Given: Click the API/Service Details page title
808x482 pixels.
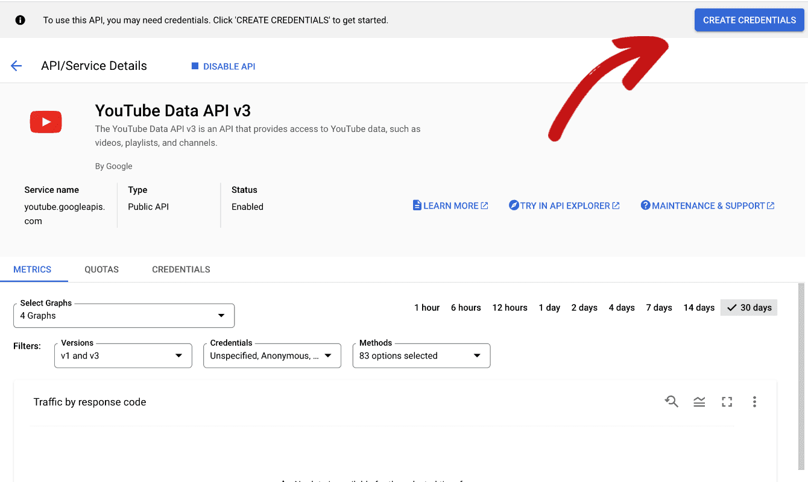Looking at the screenshot, I should [94, 66].
